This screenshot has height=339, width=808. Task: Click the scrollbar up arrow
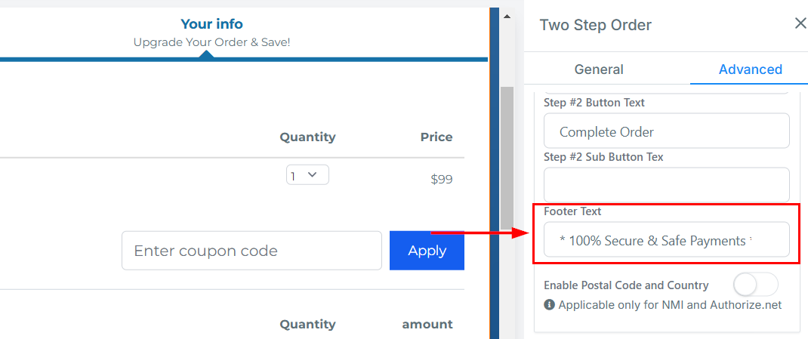507,17
